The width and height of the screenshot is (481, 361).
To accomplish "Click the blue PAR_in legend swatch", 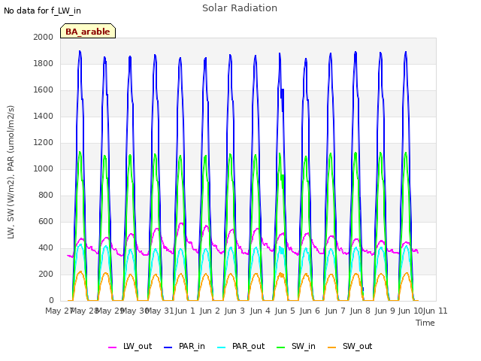I will point(168,347).
